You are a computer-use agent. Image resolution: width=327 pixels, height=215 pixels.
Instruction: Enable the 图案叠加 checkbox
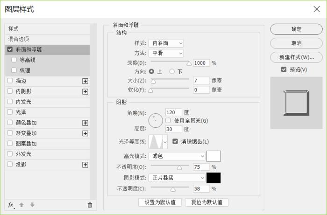(10, 143)
